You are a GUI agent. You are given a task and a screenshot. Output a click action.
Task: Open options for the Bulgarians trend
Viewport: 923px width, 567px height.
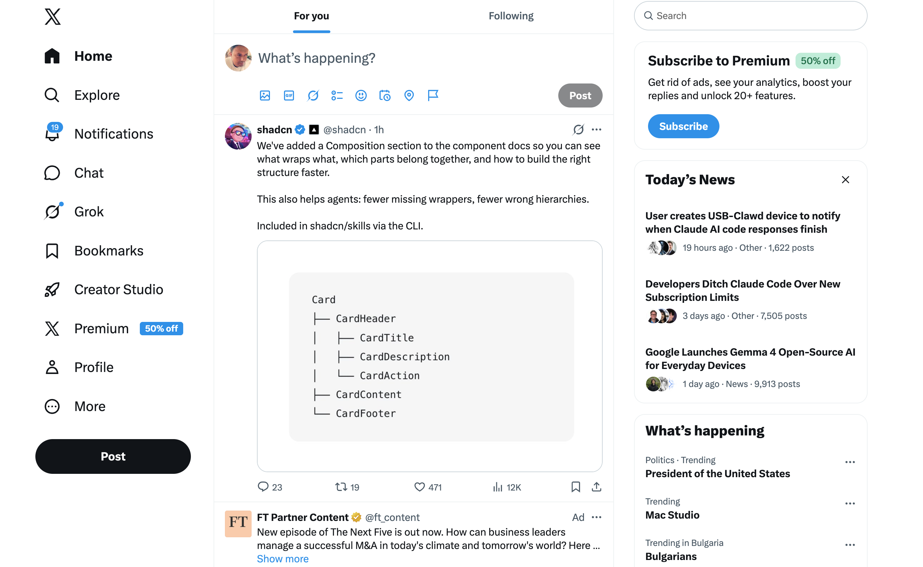pyautogui.click(x=850, y=545)
